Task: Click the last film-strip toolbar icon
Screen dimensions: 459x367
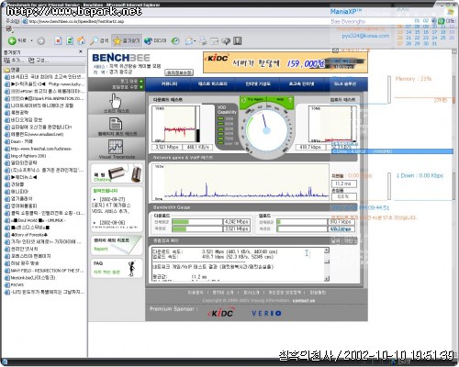Action: click(238, 40)
